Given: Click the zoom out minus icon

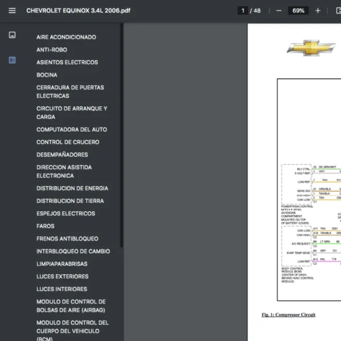Looking at the screenshot, I should coord(278,10).
